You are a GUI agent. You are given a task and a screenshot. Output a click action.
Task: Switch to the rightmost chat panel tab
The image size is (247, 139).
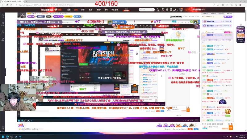pyautogui.click(x=229, y=14)
